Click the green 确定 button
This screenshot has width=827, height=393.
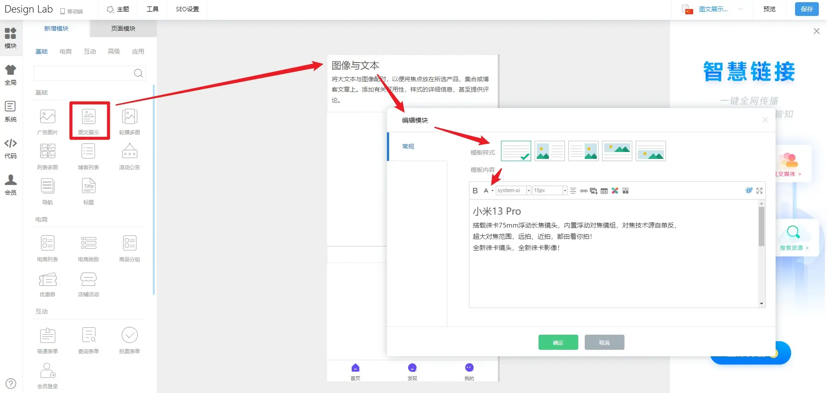tap(558, 342)
